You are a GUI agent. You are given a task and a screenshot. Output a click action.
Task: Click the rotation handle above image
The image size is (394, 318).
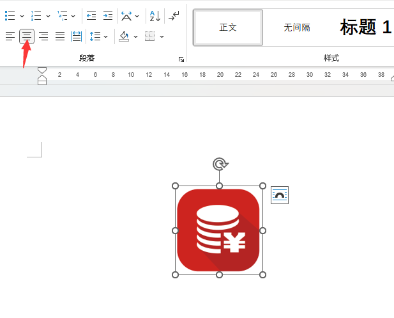point(220,164)
